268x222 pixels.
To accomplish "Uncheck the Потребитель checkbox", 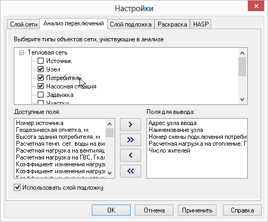I will pyautogui.click(x=40, y=78).
